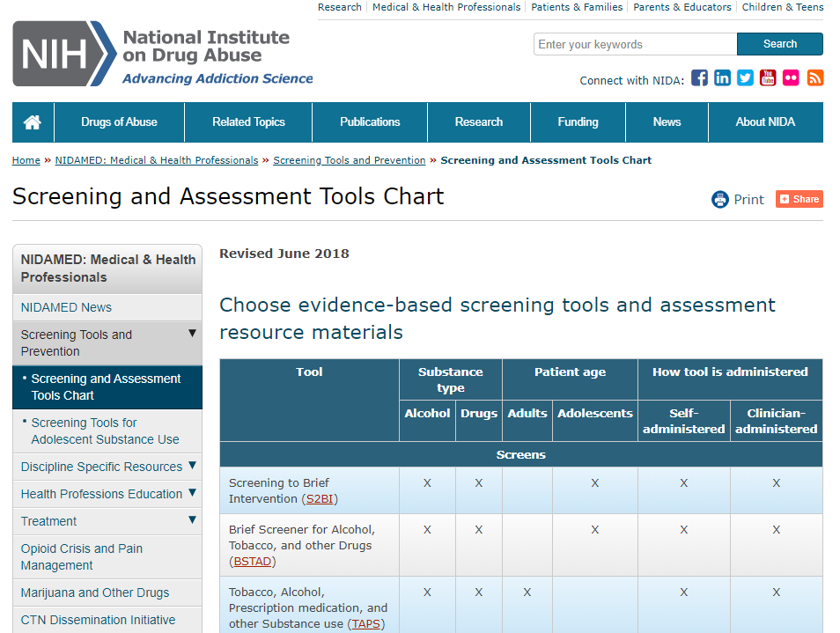Click the Home breadcrumb link
Screen dimensions: 840x633
26,160
